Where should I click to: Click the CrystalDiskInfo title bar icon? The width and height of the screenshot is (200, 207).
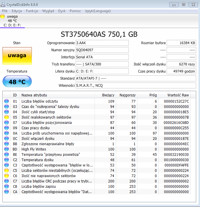coord(3,5)
